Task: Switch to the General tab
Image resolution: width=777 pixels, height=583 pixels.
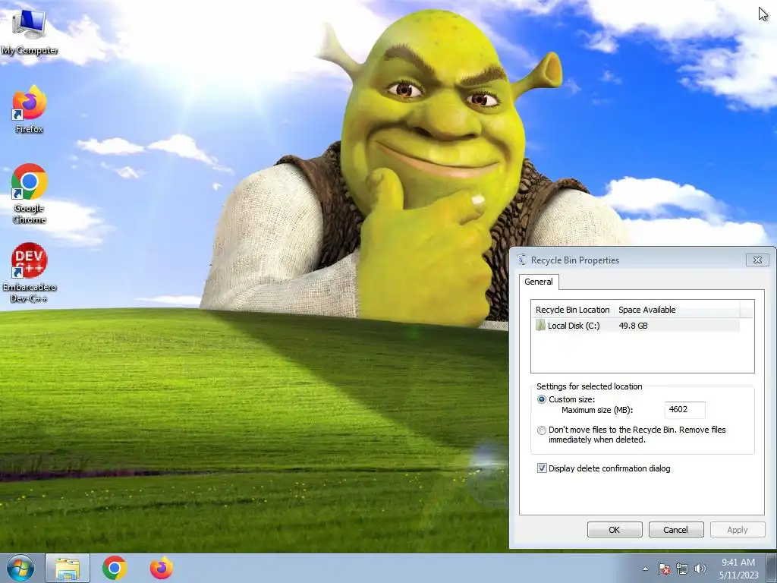Action: pos(539,282)
